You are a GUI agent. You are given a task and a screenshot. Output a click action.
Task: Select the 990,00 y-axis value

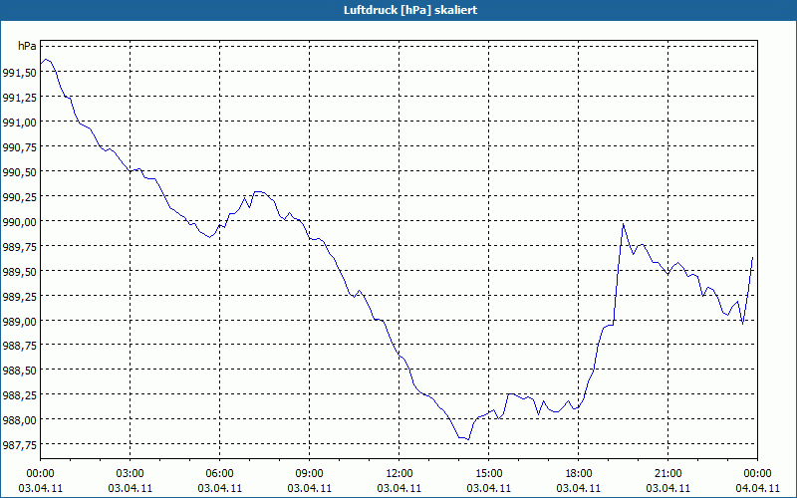(x=19, y=222)
